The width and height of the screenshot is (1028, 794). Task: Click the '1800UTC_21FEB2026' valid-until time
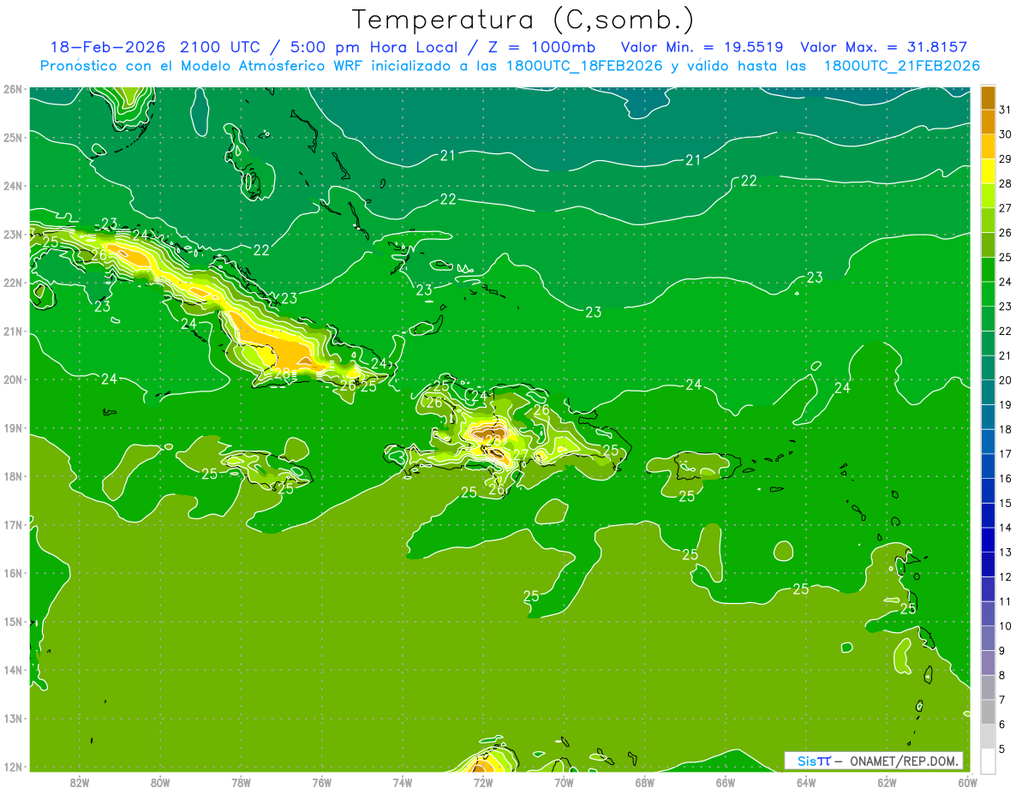(901, 66)
